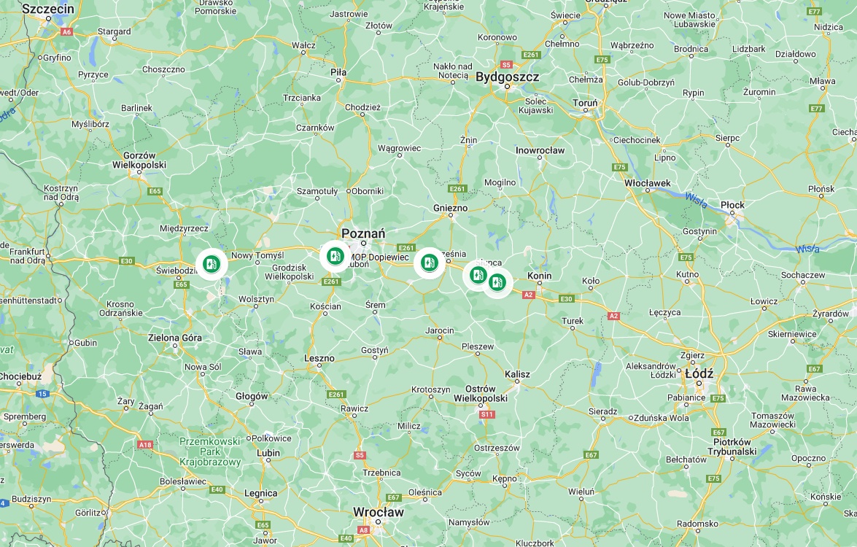
Task: Select the Przemkowski Park Krajobrazowy label
Action: 210,451
